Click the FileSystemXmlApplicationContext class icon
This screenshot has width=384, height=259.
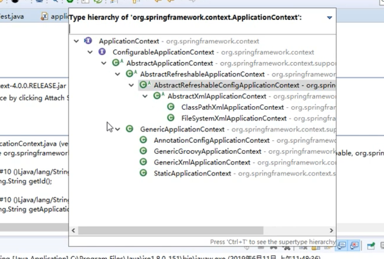pos(171,118)
